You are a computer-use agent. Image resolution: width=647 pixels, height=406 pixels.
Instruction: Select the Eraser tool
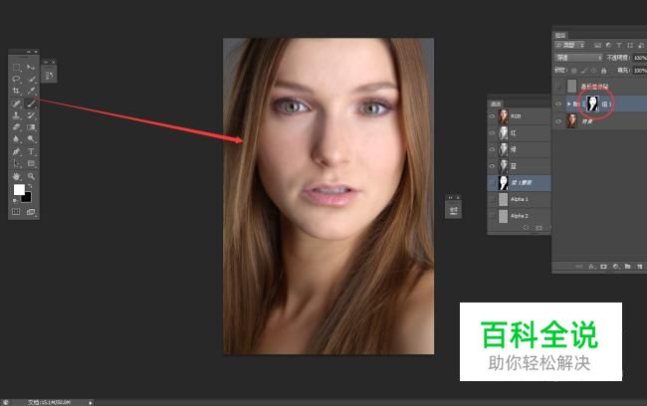16,127
